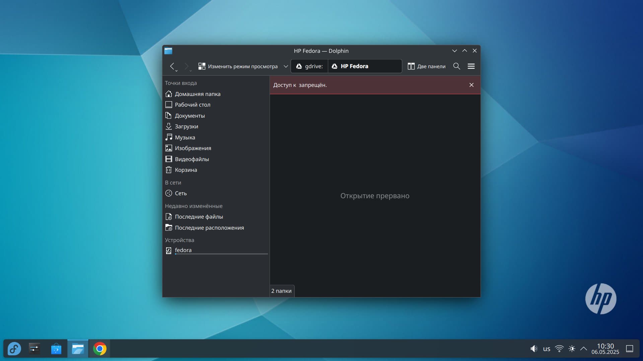Click the film icon beside Видеофайлы
The width and height of the screenshot is (643, 361).
coord(168,159)
